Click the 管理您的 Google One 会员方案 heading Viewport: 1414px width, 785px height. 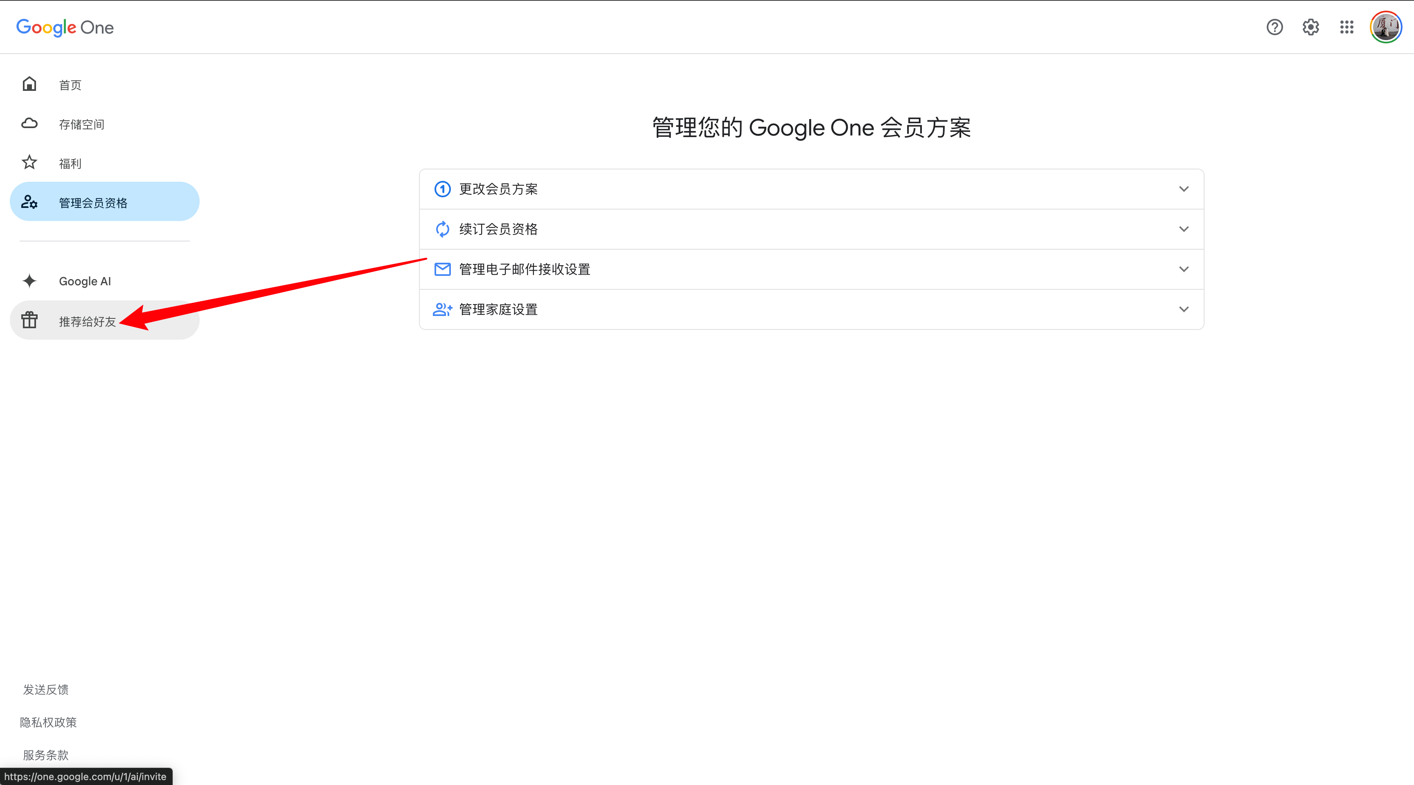pyautogui.click(x=811, y=127)
